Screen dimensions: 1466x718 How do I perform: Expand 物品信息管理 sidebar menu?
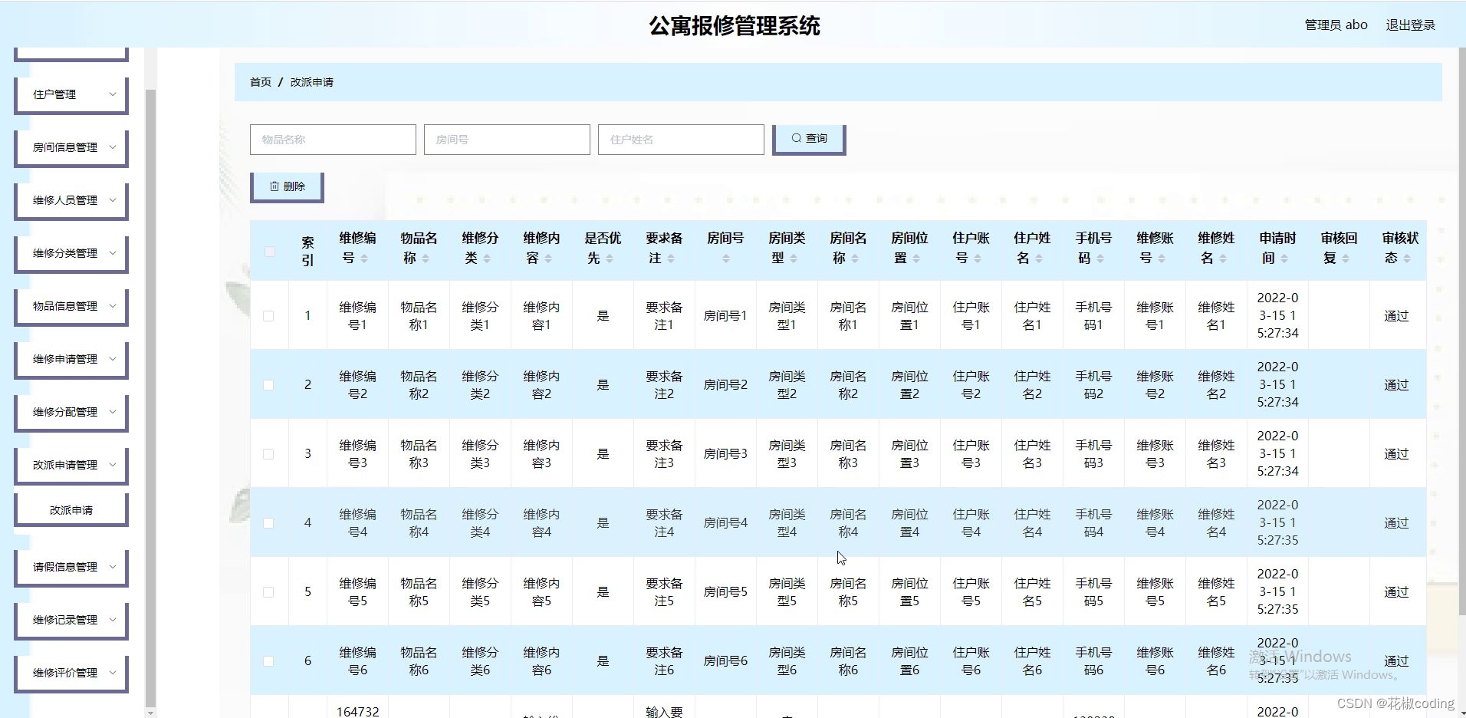[x=71, y=306]
